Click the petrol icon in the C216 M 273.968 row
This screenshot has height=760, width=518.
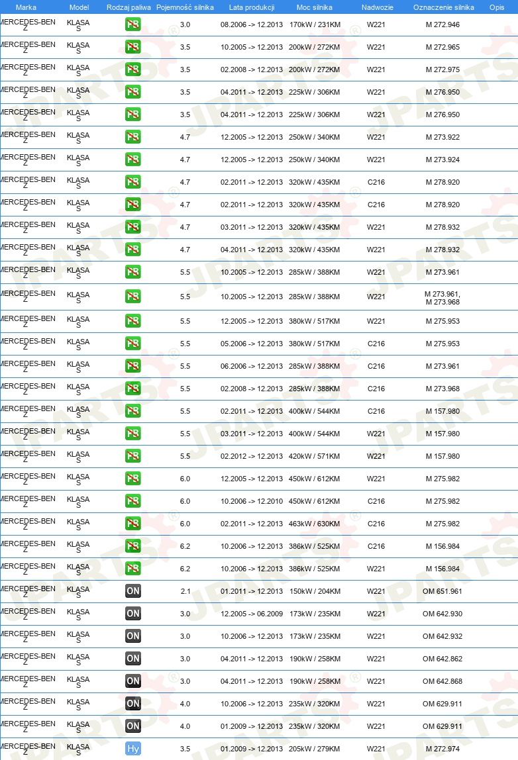[x=133, y=389]
